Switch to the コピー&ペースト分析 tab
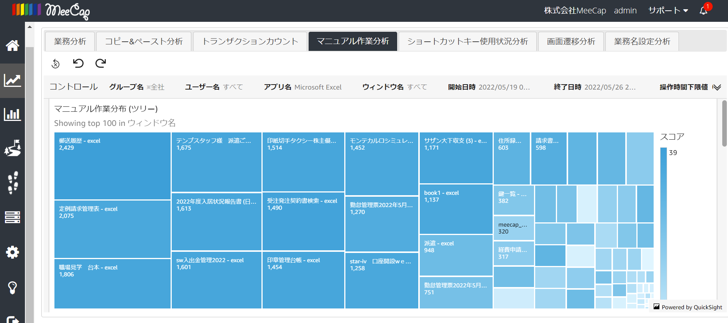 pyautogui.click(x=144, y=41)
